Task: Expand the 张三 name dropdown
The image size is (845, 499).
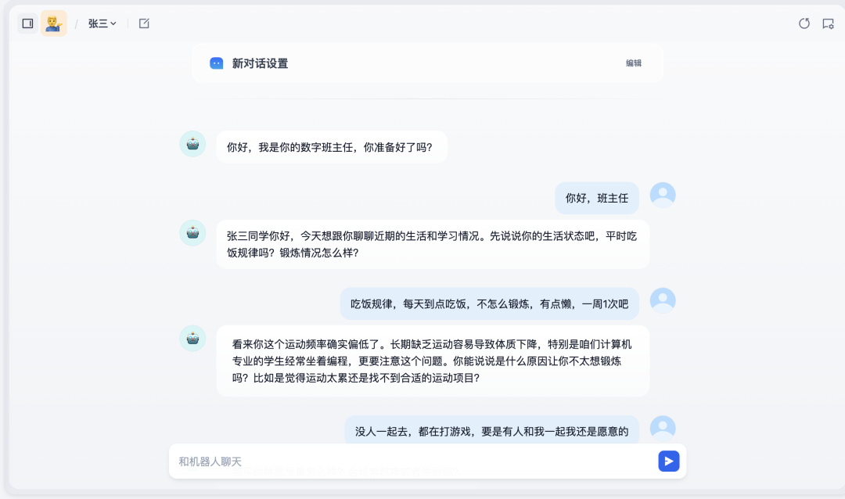Action: (x=102, y=23)
